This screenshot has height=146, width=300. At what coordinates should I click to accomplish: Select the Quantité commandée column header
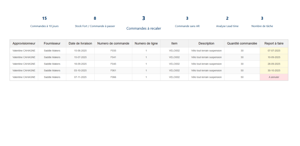coord(242,43)
